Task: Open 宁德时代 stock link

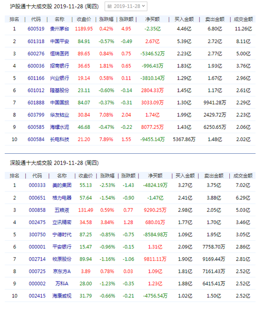Action: tap(62, 234)
